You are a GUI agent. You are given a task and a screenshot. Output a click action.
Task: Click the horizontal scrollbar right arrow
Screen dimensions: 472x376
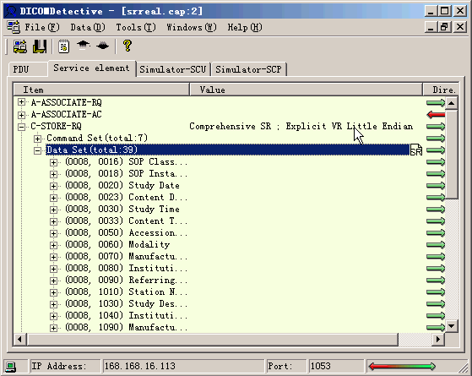[438, 339]
